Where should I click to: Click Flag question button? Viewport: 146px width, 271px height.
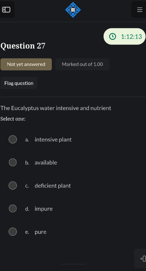(19, 83)
